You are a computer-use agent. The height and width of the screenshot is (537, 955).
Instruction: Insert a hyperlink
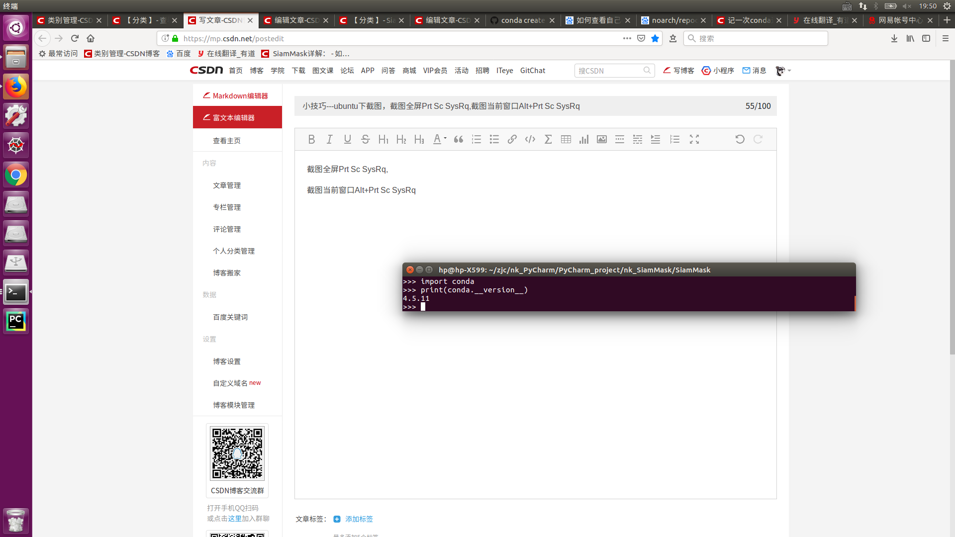pyautogui.click(x=512, y=139)
